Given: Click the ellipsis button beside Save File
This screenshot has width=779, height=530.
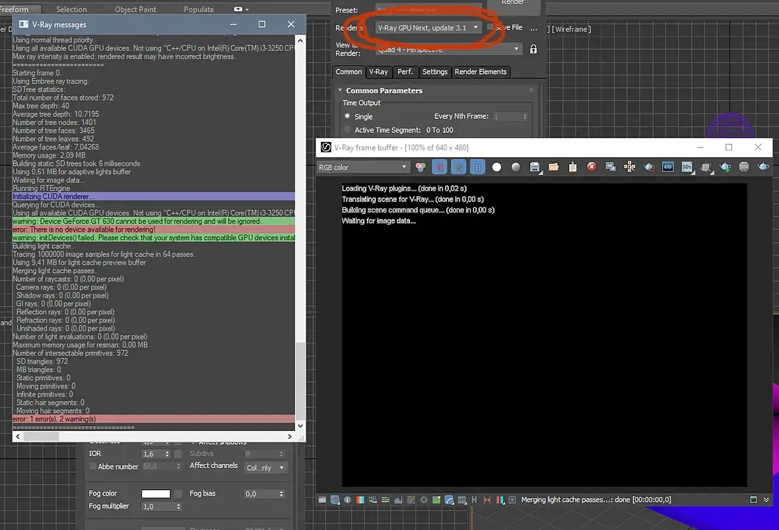Looking at the screenshot, I should pos(533,28).
